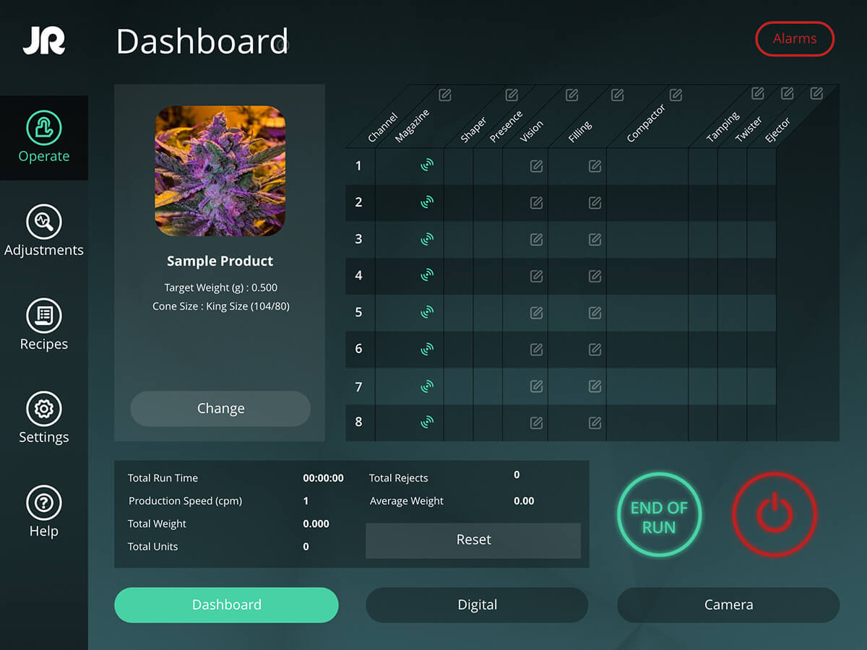Edit Vision for channel 5
Viewport: 867px width, 650px height.
(537, 313)
